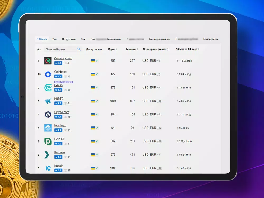The height and width of the screenshot is (198, 264).
Task: Click Nominex volume $ 9 410,26
Action: click(183, 128)
